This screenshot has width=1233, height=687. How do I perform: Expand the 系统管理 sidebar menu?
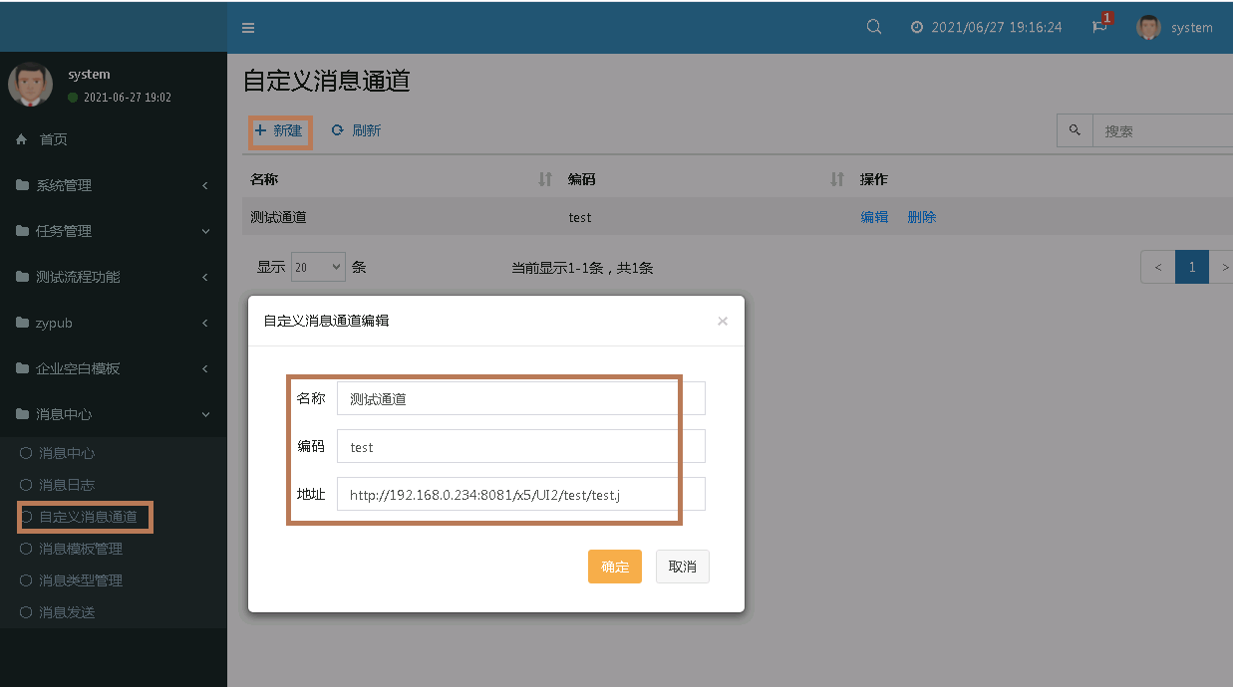113,185
